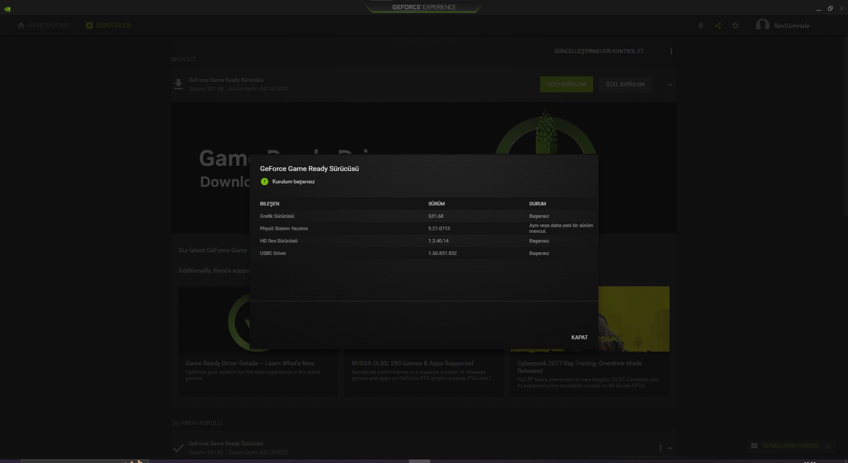Click the Kurulum başarısız status text
This screenshot has height=463, width=848.
point(293,182)
